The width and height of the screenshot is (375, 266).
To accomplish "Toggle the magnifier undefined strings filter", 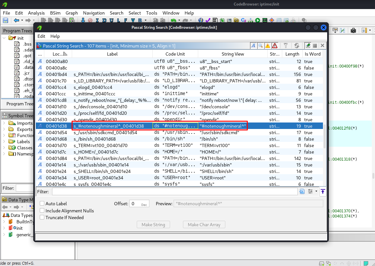I will click(261, 46).
